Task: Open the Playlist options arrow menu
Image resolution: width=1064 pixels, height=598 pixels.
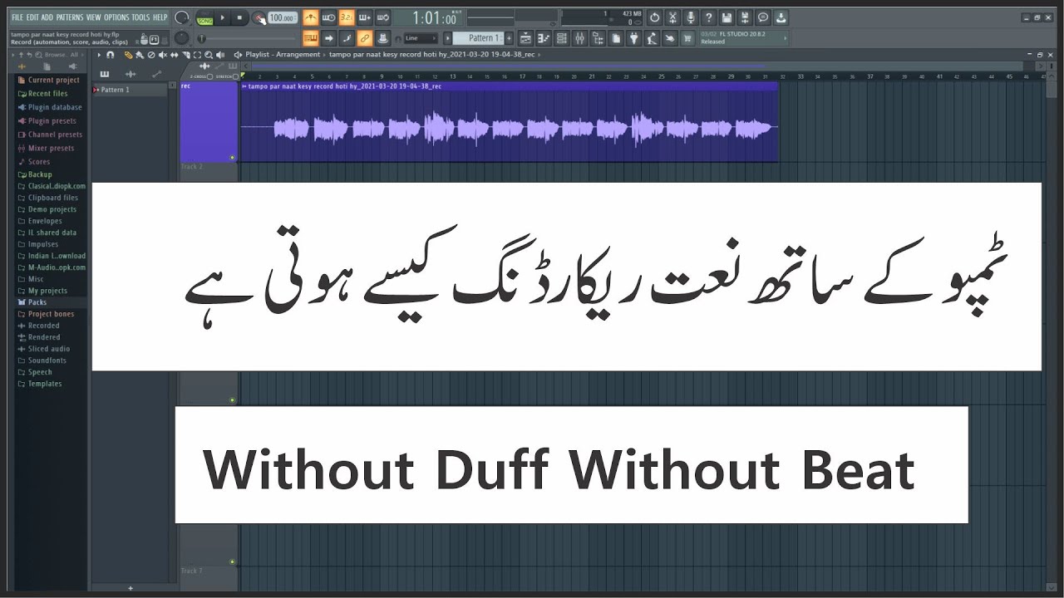Action: 99,55
